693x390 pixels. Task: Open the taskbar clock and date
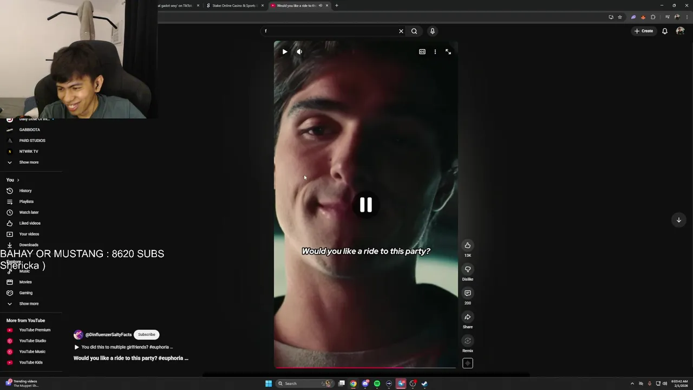pyautogui.click(x=680, y=383)
